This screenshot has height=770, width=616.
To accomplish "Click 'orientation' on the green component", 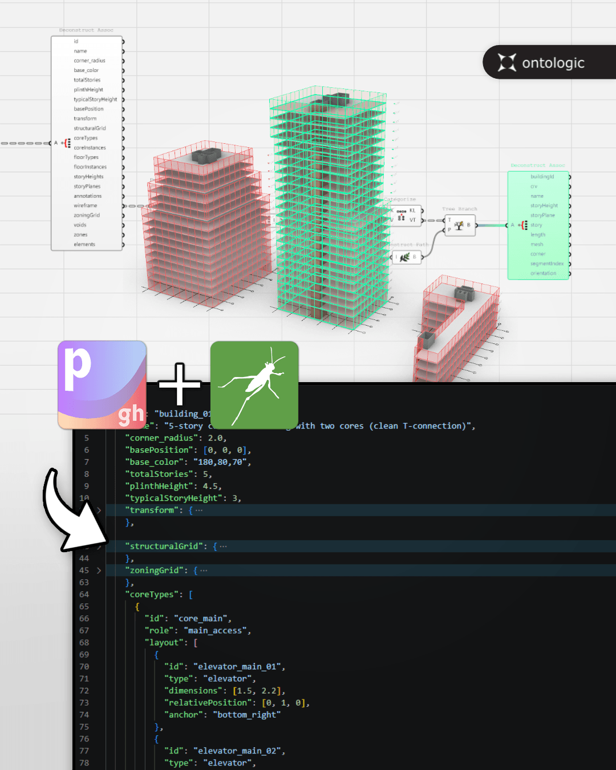I will pyautogui.click(x=543, y=273).
